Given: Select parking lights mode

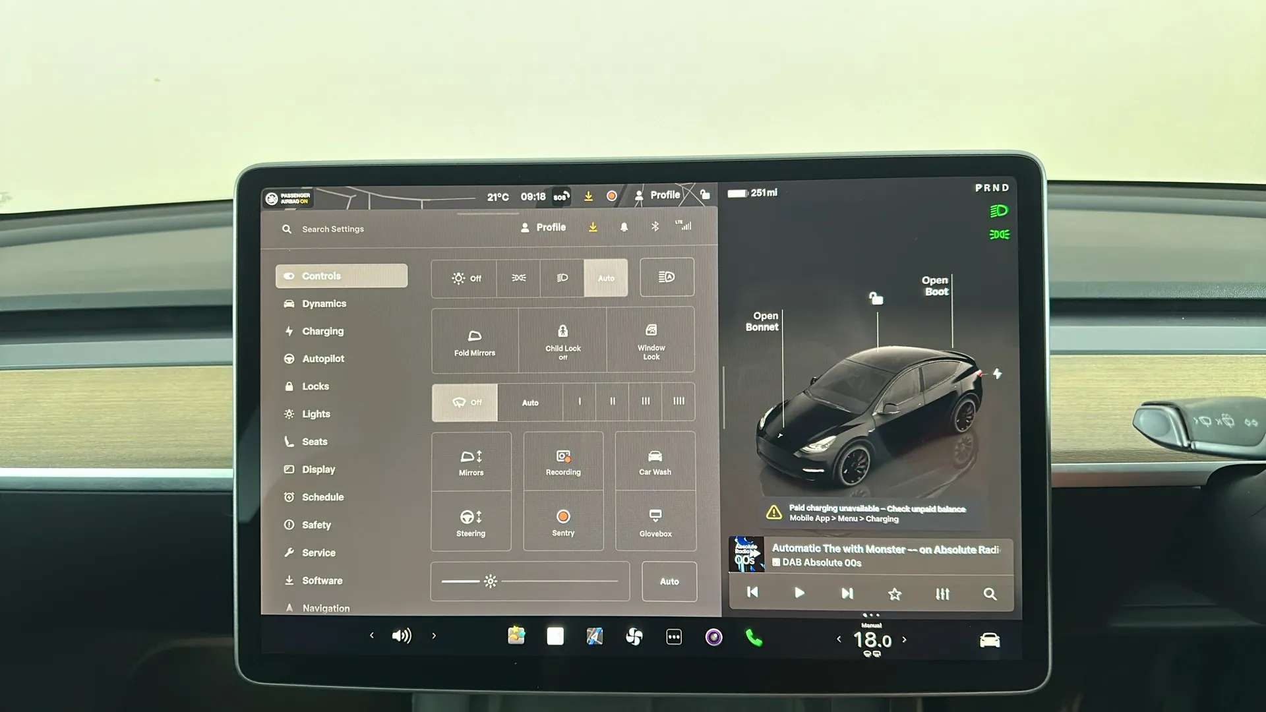Looking at the screenshot, I should (519, 278).
